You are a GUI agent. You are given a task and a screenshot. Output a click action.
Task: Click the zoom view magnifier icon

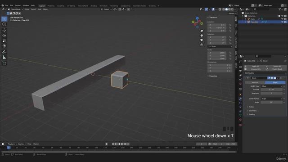(x=202, y=31)
